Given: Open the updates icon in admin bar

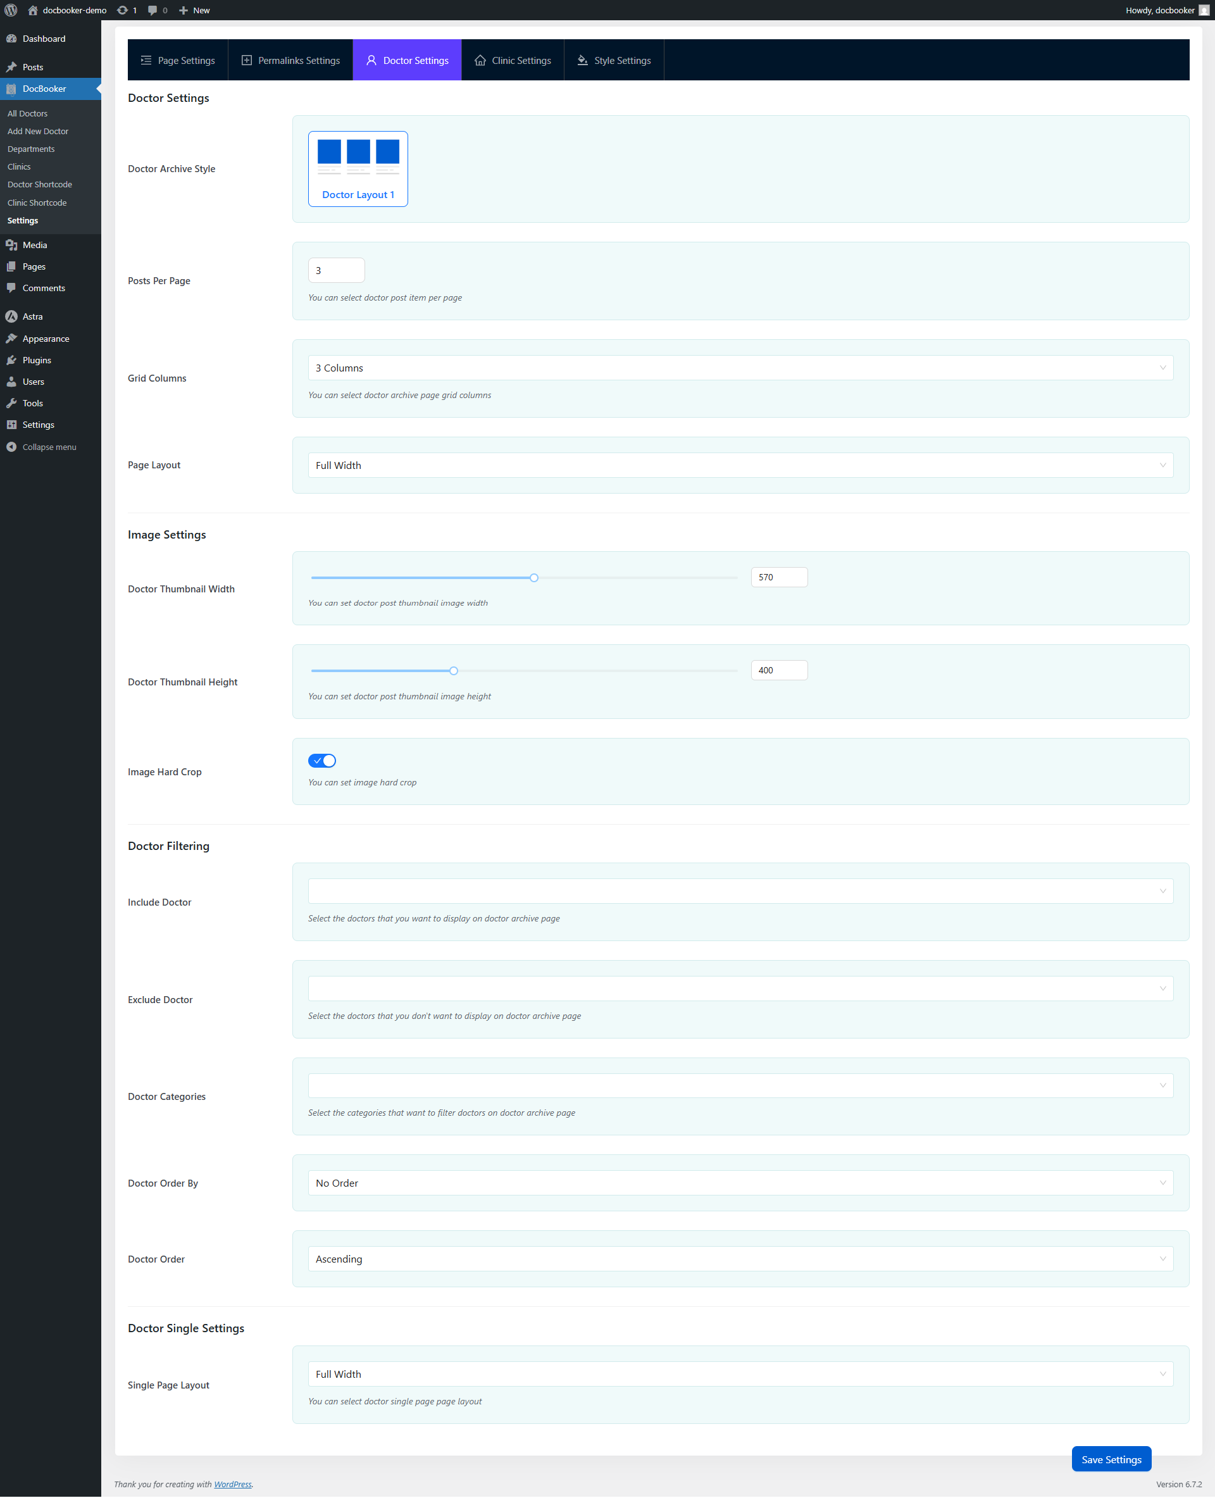Looking at the screenshot, I should pyautogui.click(x=123, y=11).
